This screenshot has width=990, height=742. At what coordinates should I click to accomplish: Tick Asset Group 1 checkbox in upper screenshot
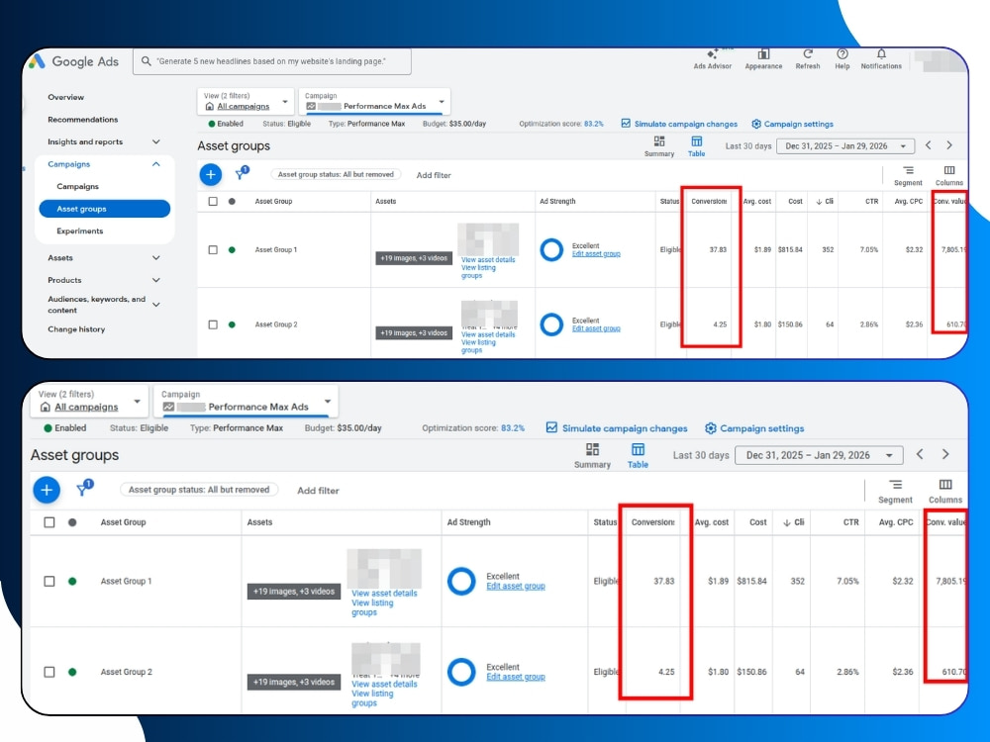[x=213, y=250]
